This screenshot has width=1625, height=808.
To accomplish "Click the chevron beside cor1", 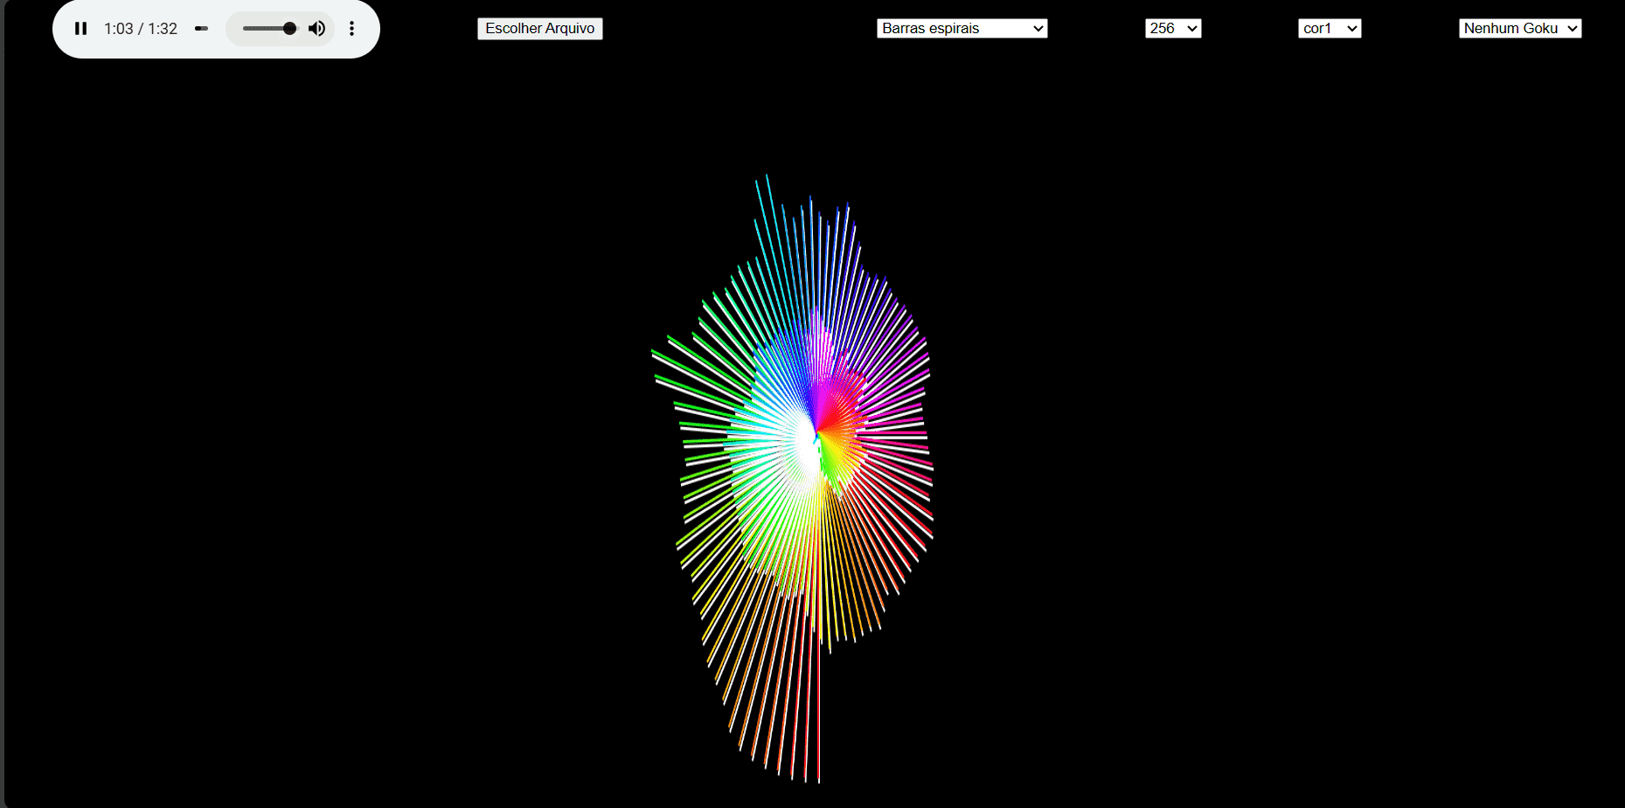I will coord(1351,29).
